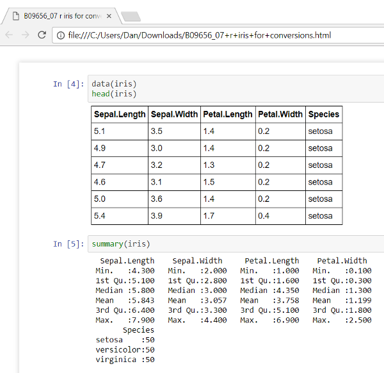Click the 3.2 Sepal.Width cell
Viewport: 384px width, 373px height.
(174, 165)
